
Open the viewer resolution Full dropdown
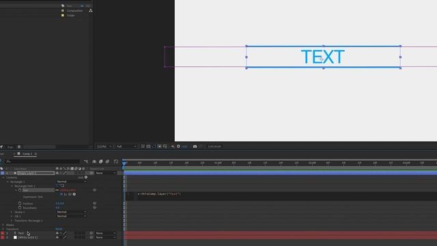tap(126, 146)
